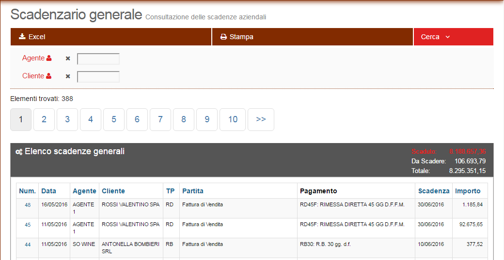Clear the Cliente filter with the X
Viewport: 504px width, 260px height.
pos(68,76)
